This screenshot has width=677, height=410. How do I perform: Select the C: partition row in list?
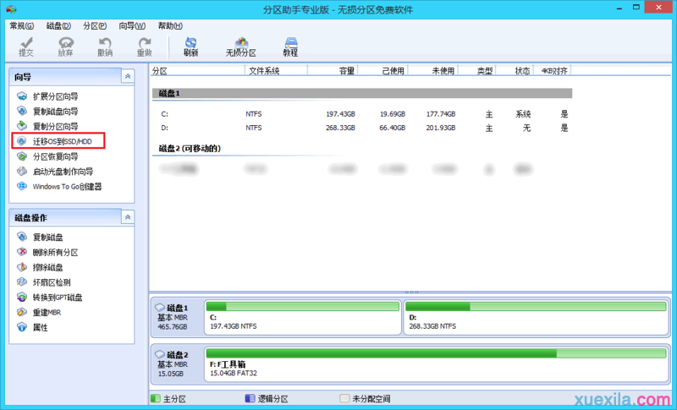[362, 114]
